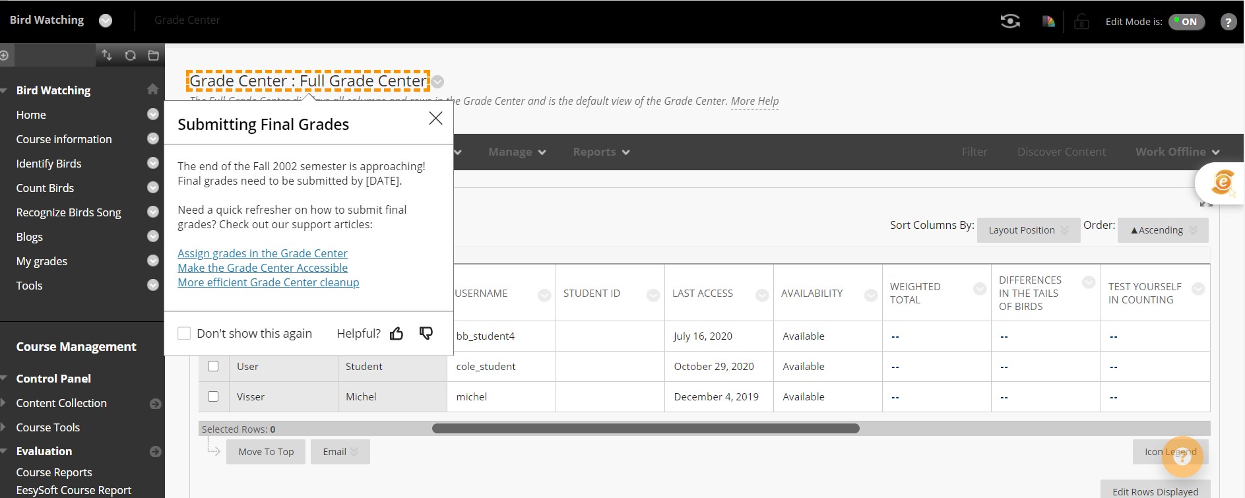
Task: Go to course home icon in sidebar
Action: tap(152, 89)
